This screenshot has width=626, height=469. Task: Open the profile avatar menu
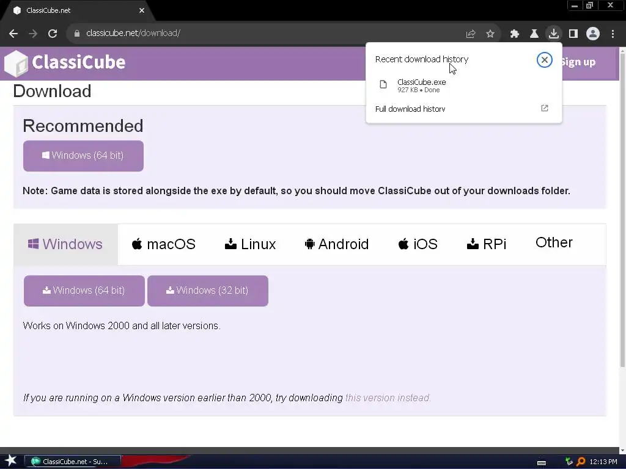click(593, 34)
